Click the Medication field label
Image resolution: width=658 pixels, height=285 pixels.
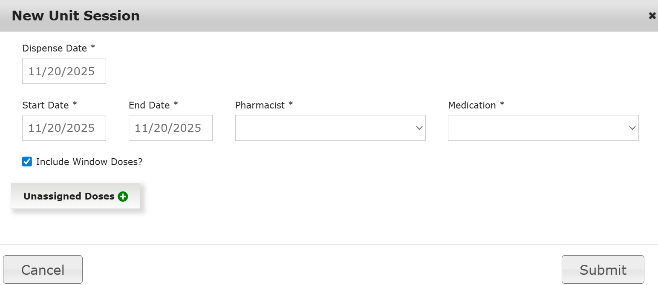coord(472,105)
